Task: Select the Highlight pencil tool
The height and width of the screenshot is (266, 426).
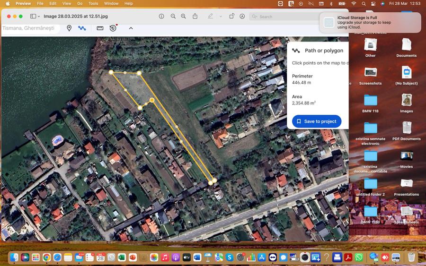Action: click(211, 16)
